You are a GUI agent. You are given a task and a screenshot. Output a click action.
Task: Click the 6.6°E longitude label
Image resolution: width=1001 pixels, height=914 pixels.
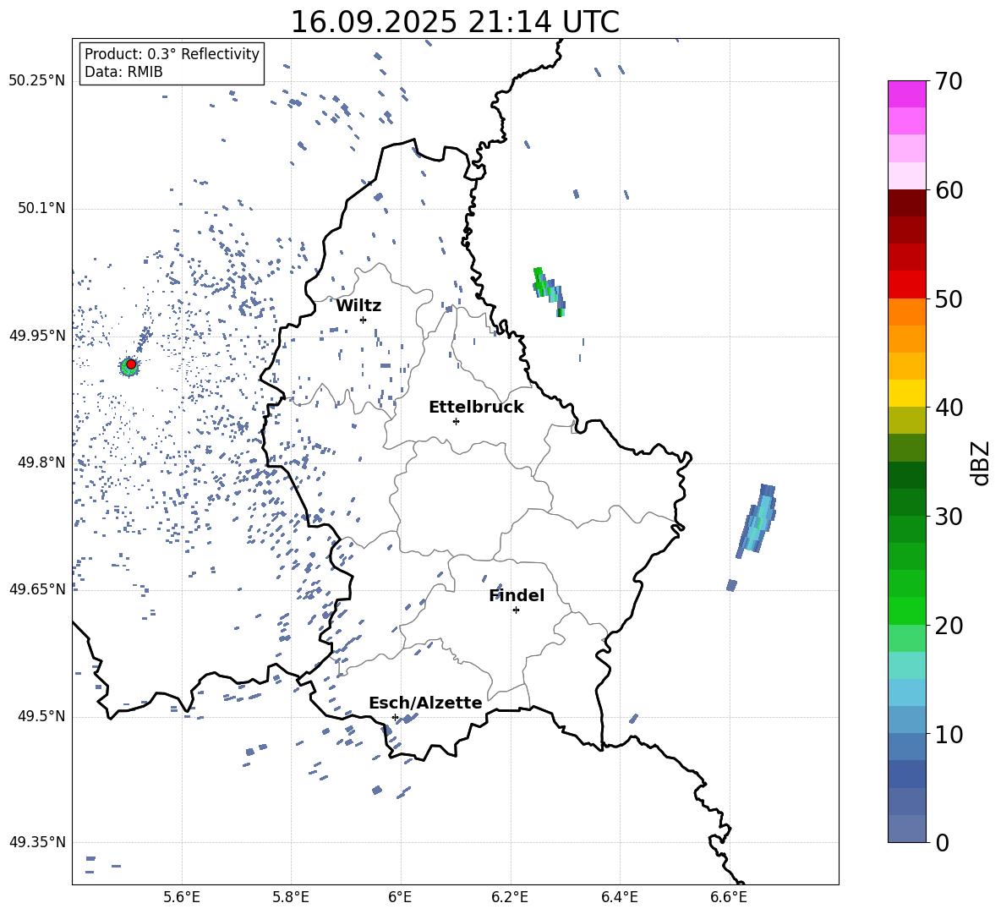(x=729, y=898)
